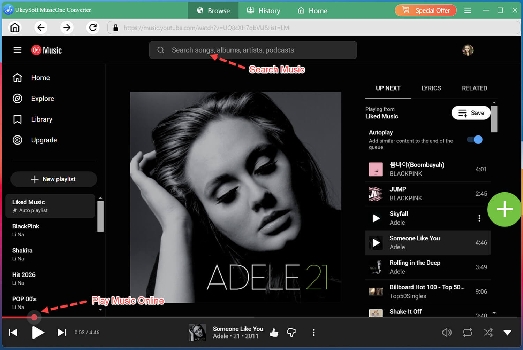The width and height of the screenshot is (523, 350).
Task: Click the YouTube Music logo
Action: pyautogui.click(x=46, y=50)
